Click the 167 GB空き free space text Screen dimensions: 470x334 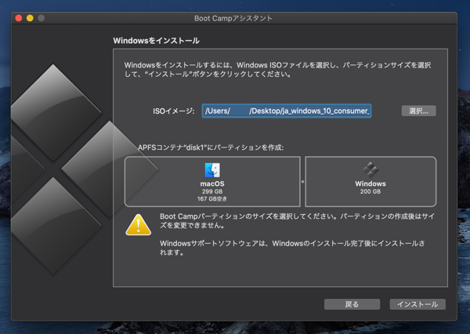[212, 198]
